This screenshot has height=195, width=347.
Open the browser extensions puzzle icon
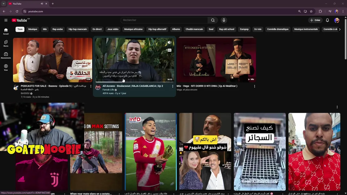tap(320, 11)
